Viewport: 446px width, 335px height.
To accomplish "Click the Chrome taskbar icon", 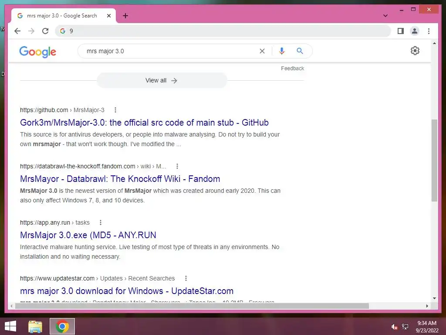I will point(62,326).
